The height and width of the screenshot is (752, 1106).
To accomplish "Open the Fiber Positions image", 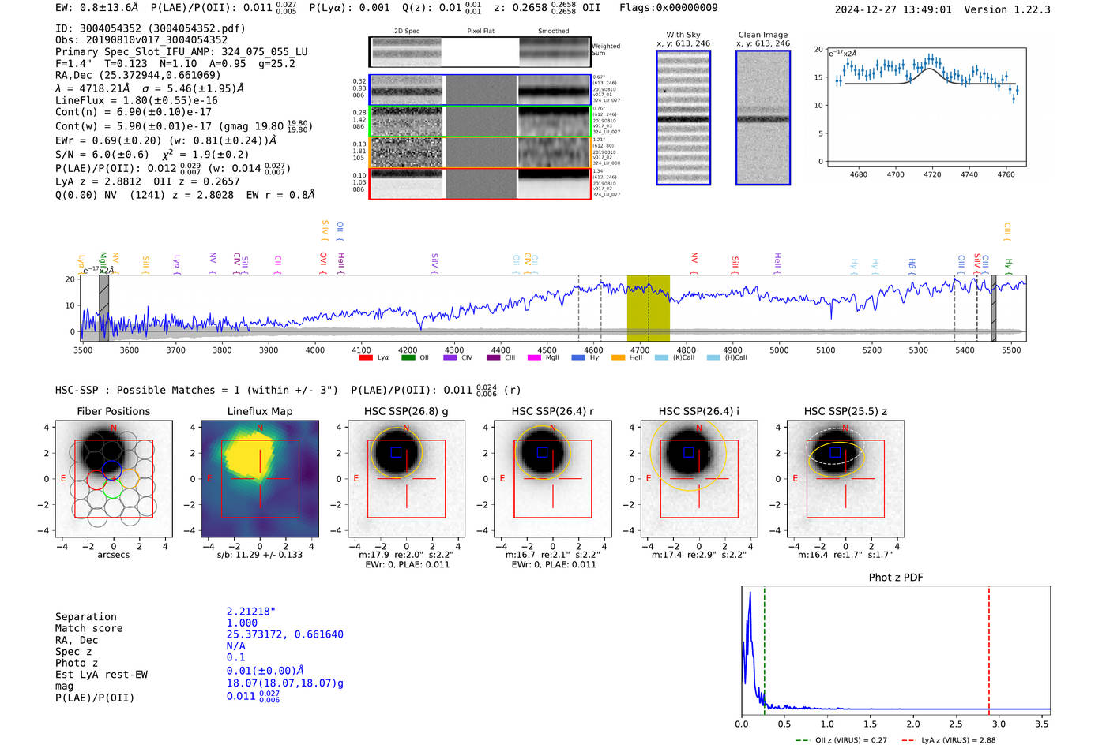I will 113,478.
